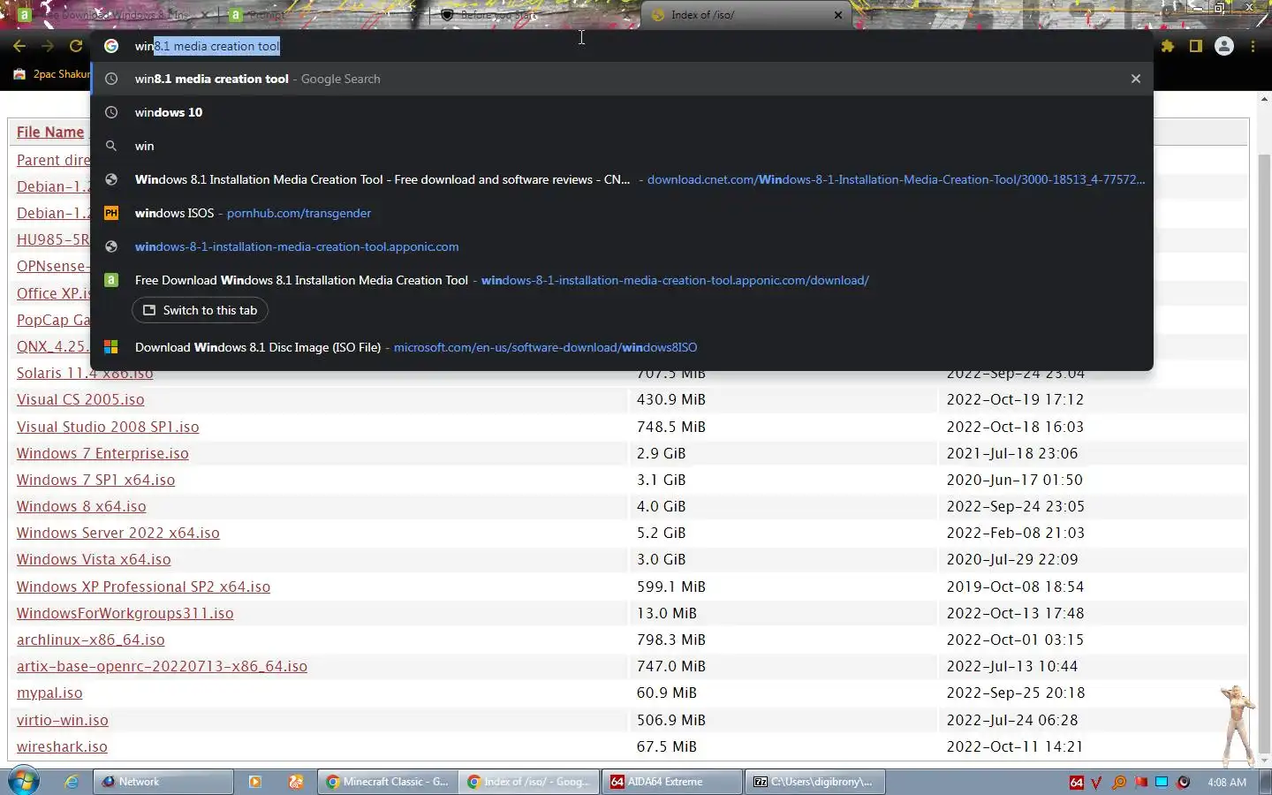Choose the win8.1 media creation tool Google Search suggestion
Image resolution: width=1272 pixels, height=795 pixels.
622,79
